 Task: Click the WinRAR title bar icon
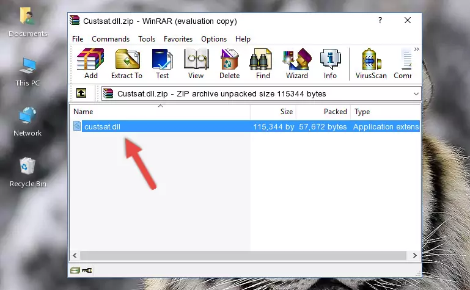tap(75, 20)
